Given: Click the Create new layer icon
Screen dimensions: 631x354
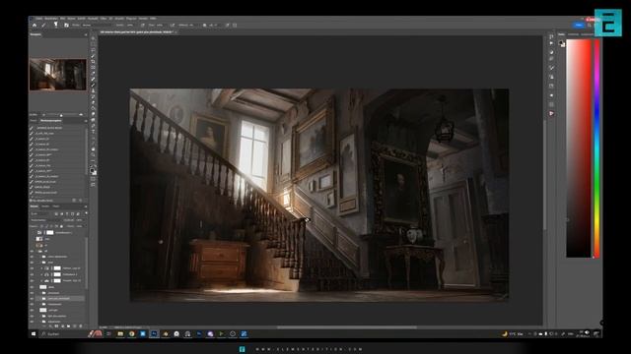Looking at the screenshot, I should (x=75, y=326).
